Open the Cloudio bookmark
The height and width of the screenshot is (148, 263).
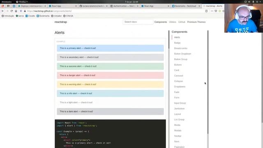point(30,16)
